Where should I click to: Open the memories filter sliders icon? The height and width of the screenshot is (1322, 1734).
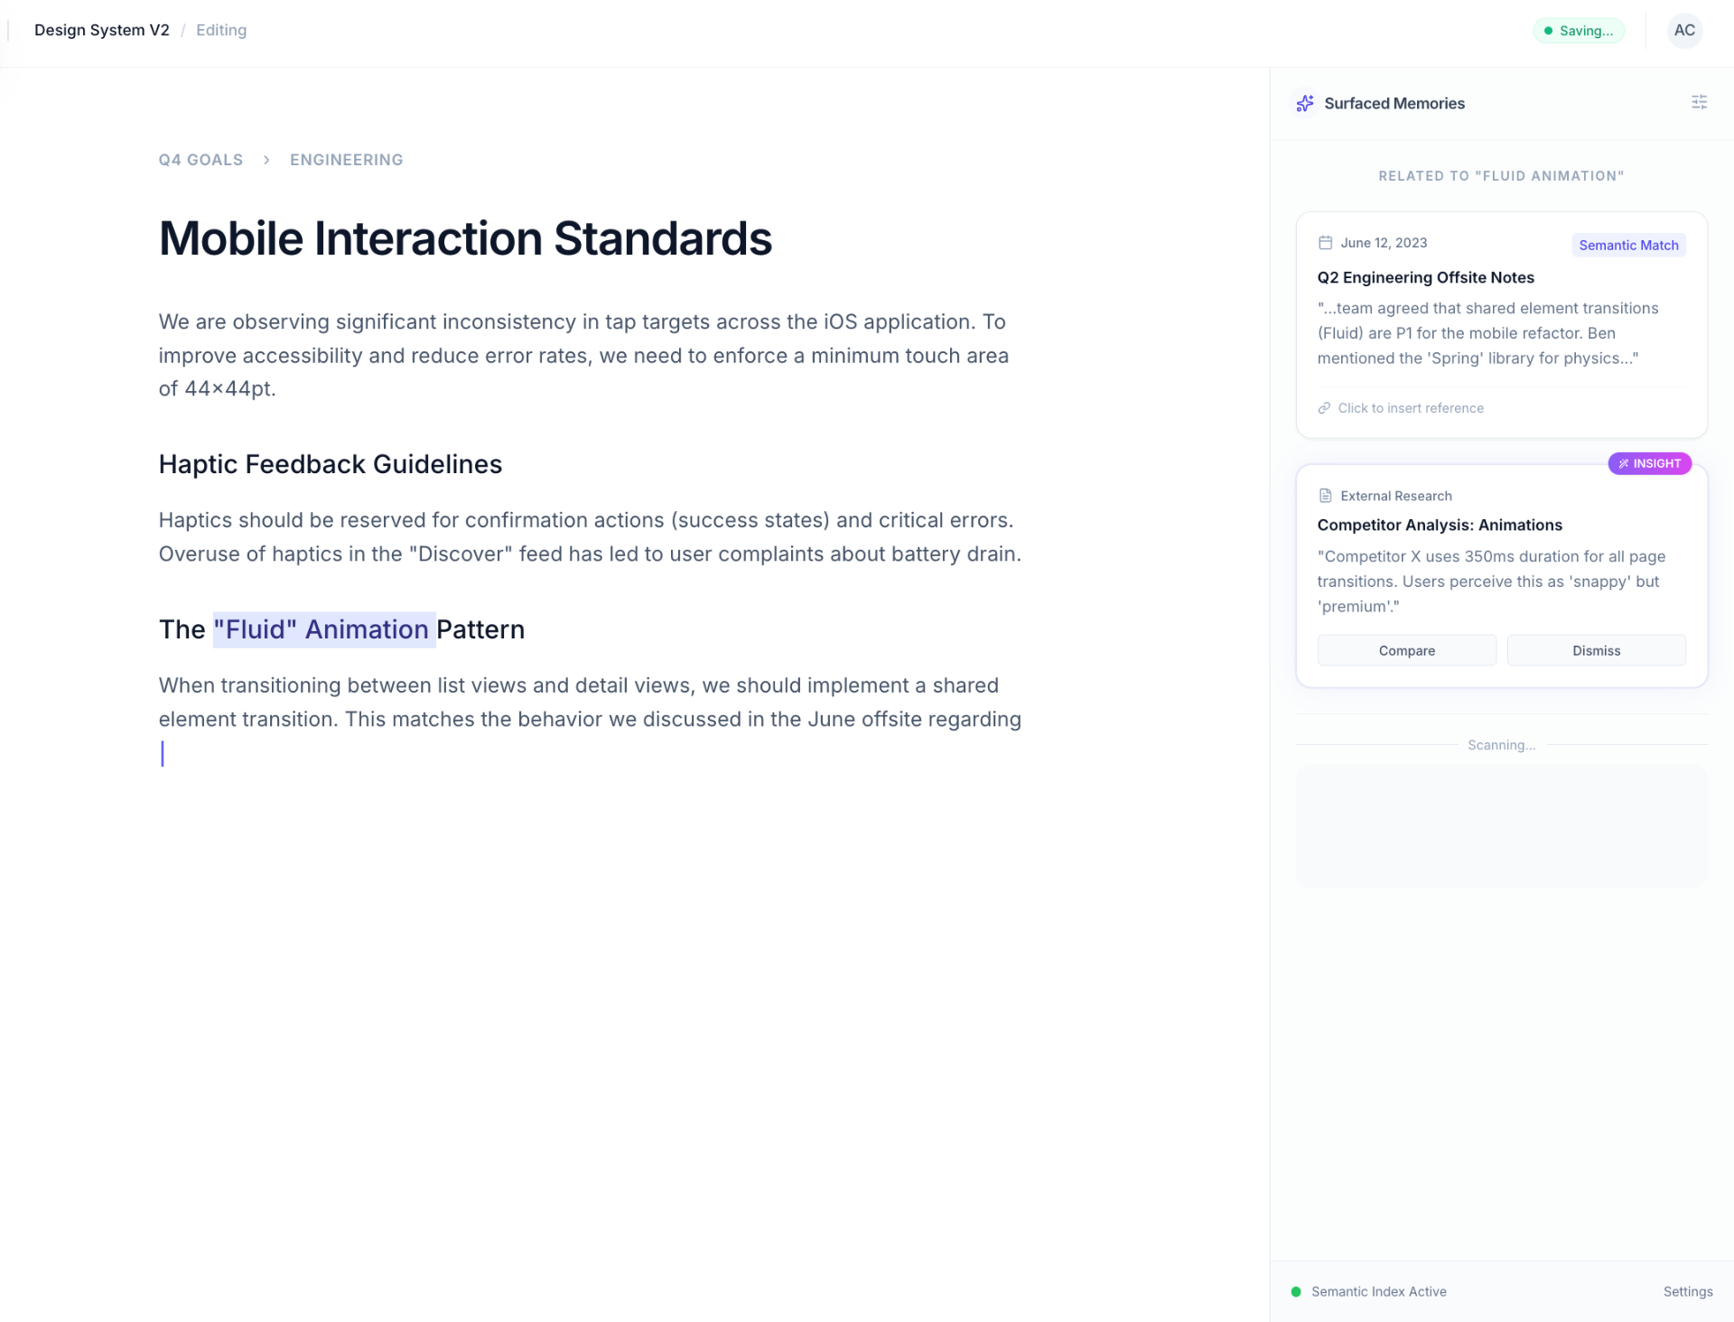point(1699,102)
